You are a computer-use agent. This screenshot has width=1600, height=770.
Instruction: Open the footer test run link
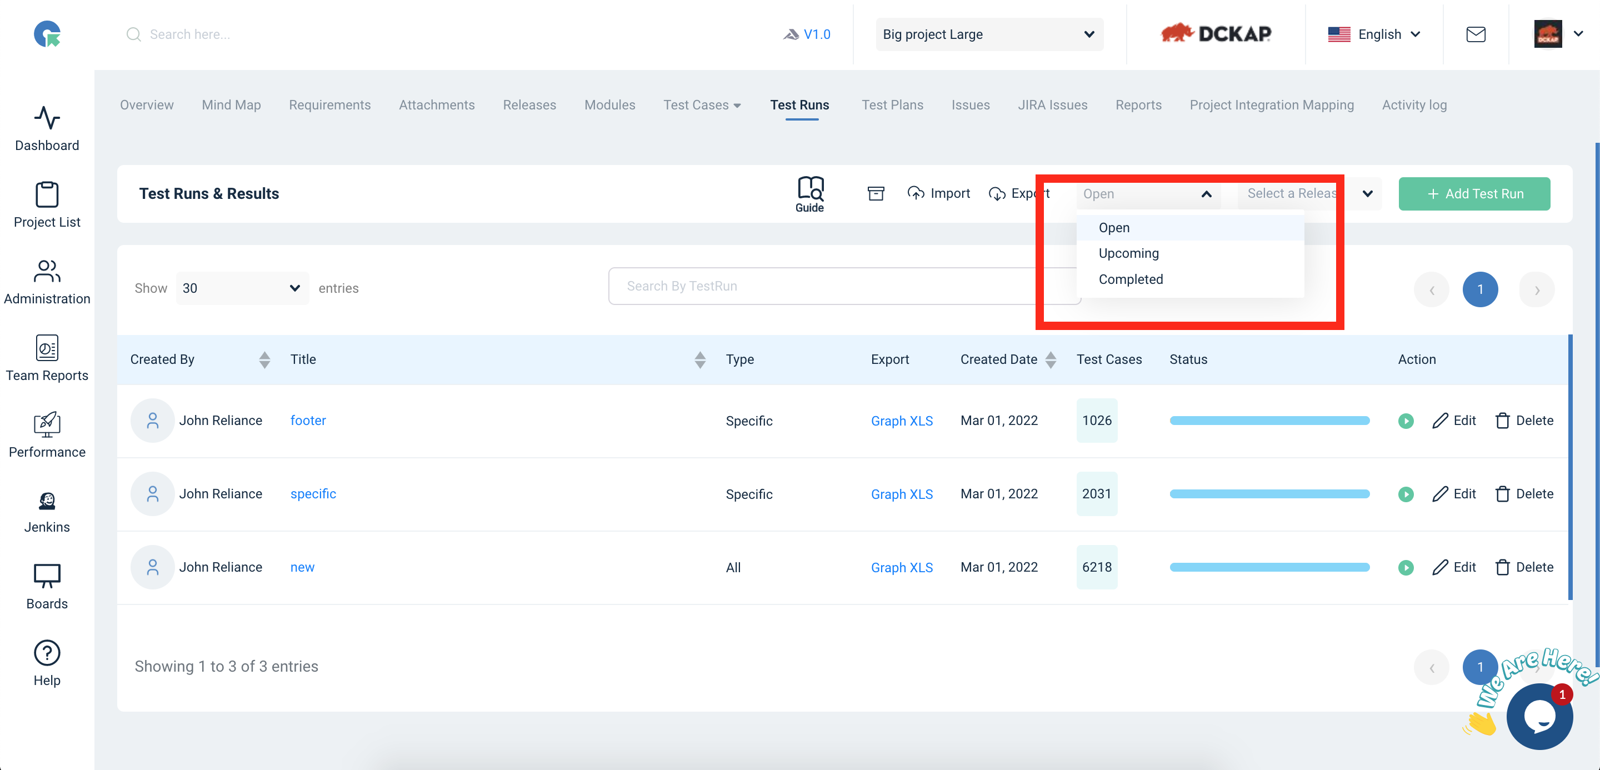click(x=307, y=421)
